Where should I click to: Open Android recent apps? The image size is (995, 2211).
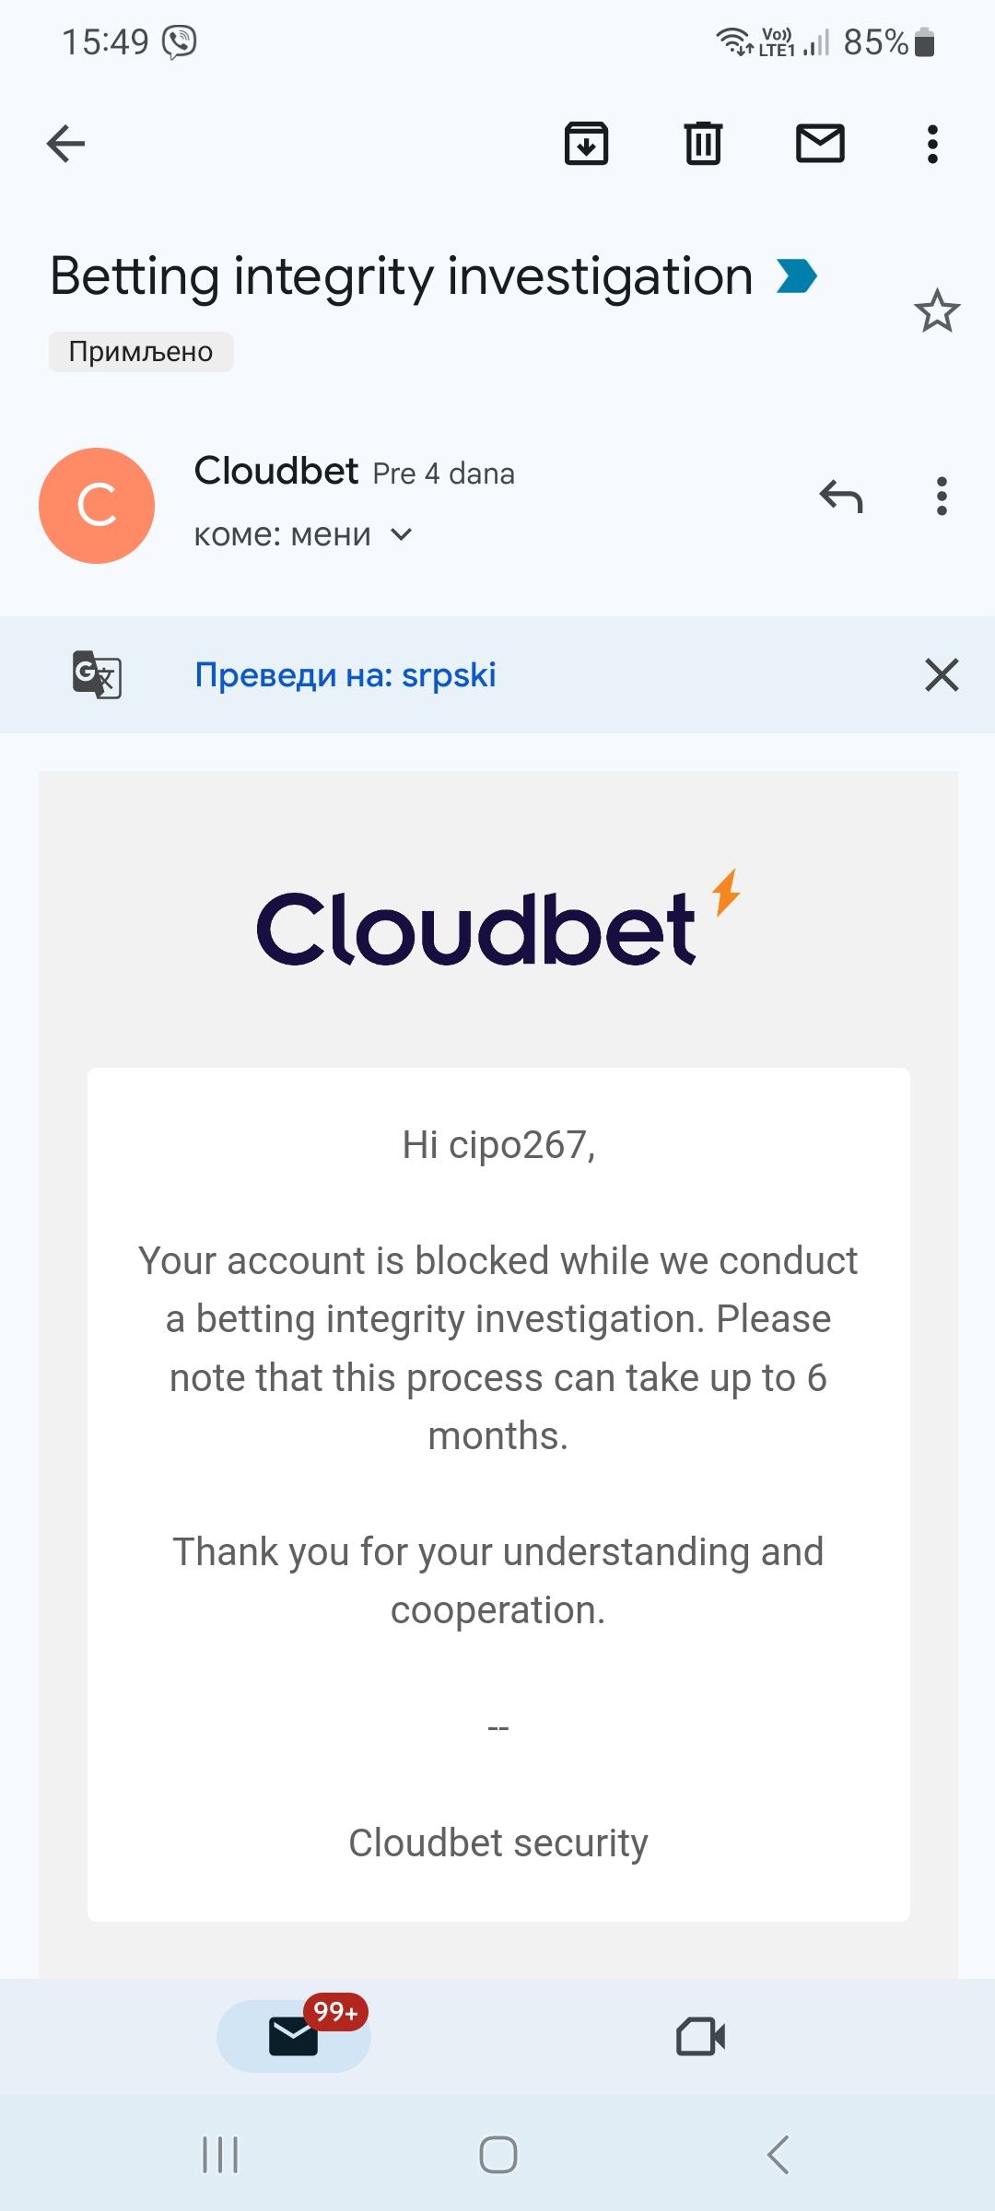click(220, 2156)
